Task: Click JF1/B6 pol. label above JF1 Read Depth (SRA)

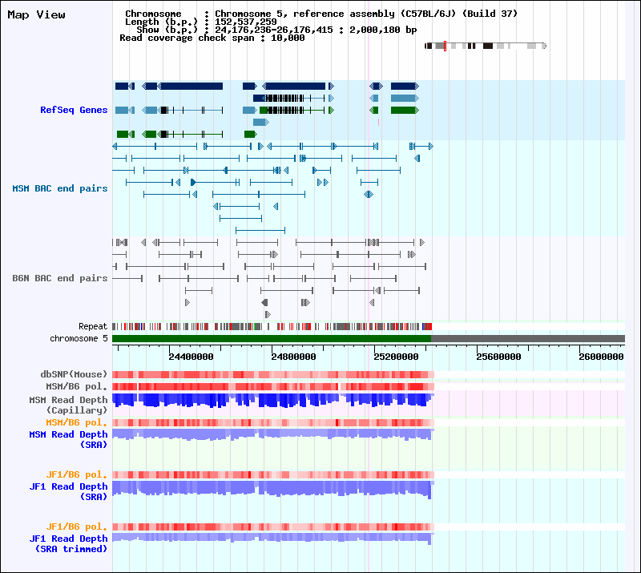Action: [76, 474]
